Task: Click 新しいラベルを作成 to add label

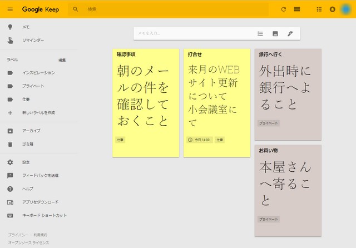Action: [38, 113]
